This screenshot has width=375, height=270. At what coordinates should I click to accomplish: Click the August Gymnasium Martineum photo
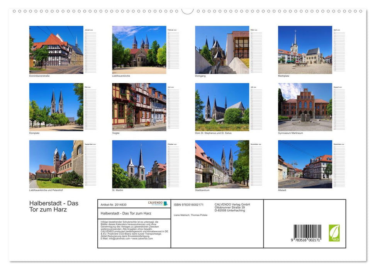coord(305,107)
